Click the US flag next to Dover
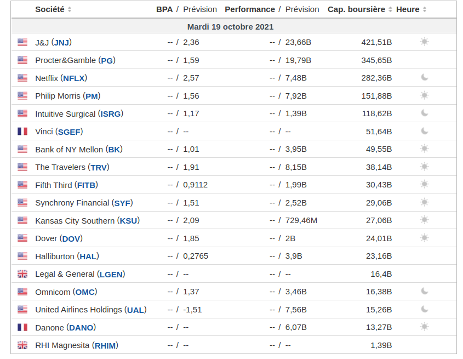Image resolution: width=463 pixels, height=359 pixels. tap(22, 238)
